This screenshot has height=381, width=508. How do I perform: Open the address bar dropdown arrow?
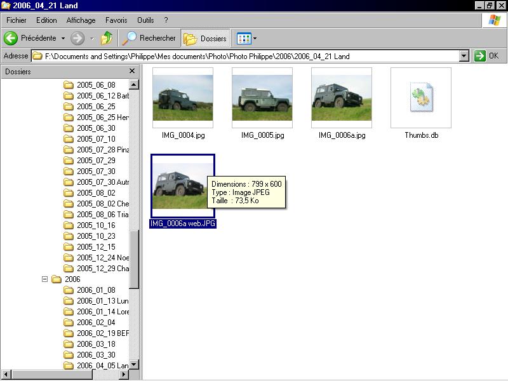pos(464,56)
